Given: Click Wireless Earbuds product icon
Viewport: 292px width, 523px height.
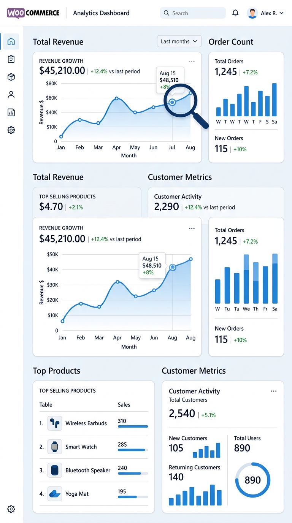Looking at the screenshot, I should click(x=55, y=423).
